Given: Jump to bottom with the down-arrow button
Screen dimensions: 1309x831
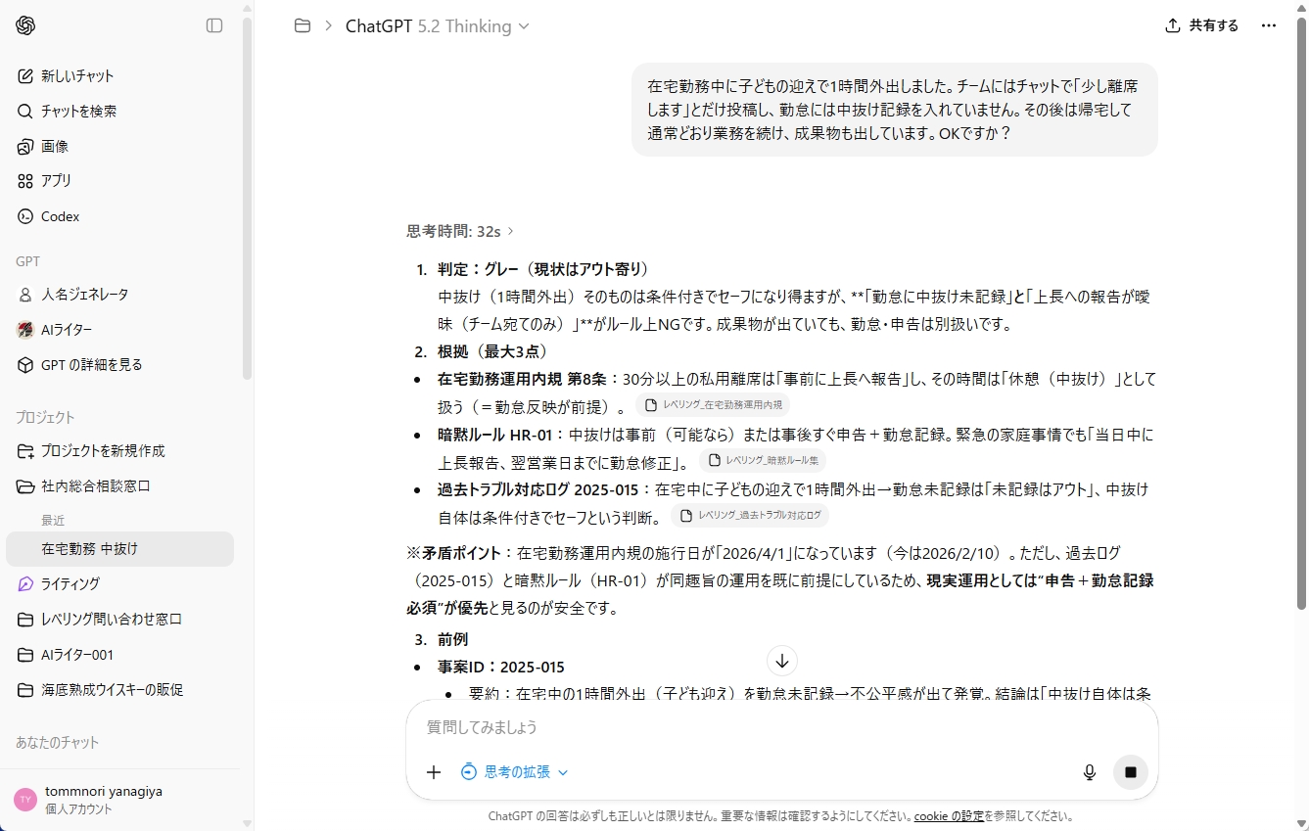Looking at the screenshot, I should (x=782, y=661).
